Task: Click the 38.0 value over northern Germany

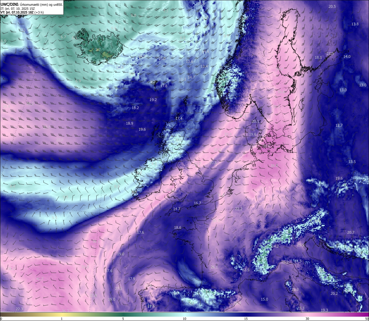Action: pos(274,166)
